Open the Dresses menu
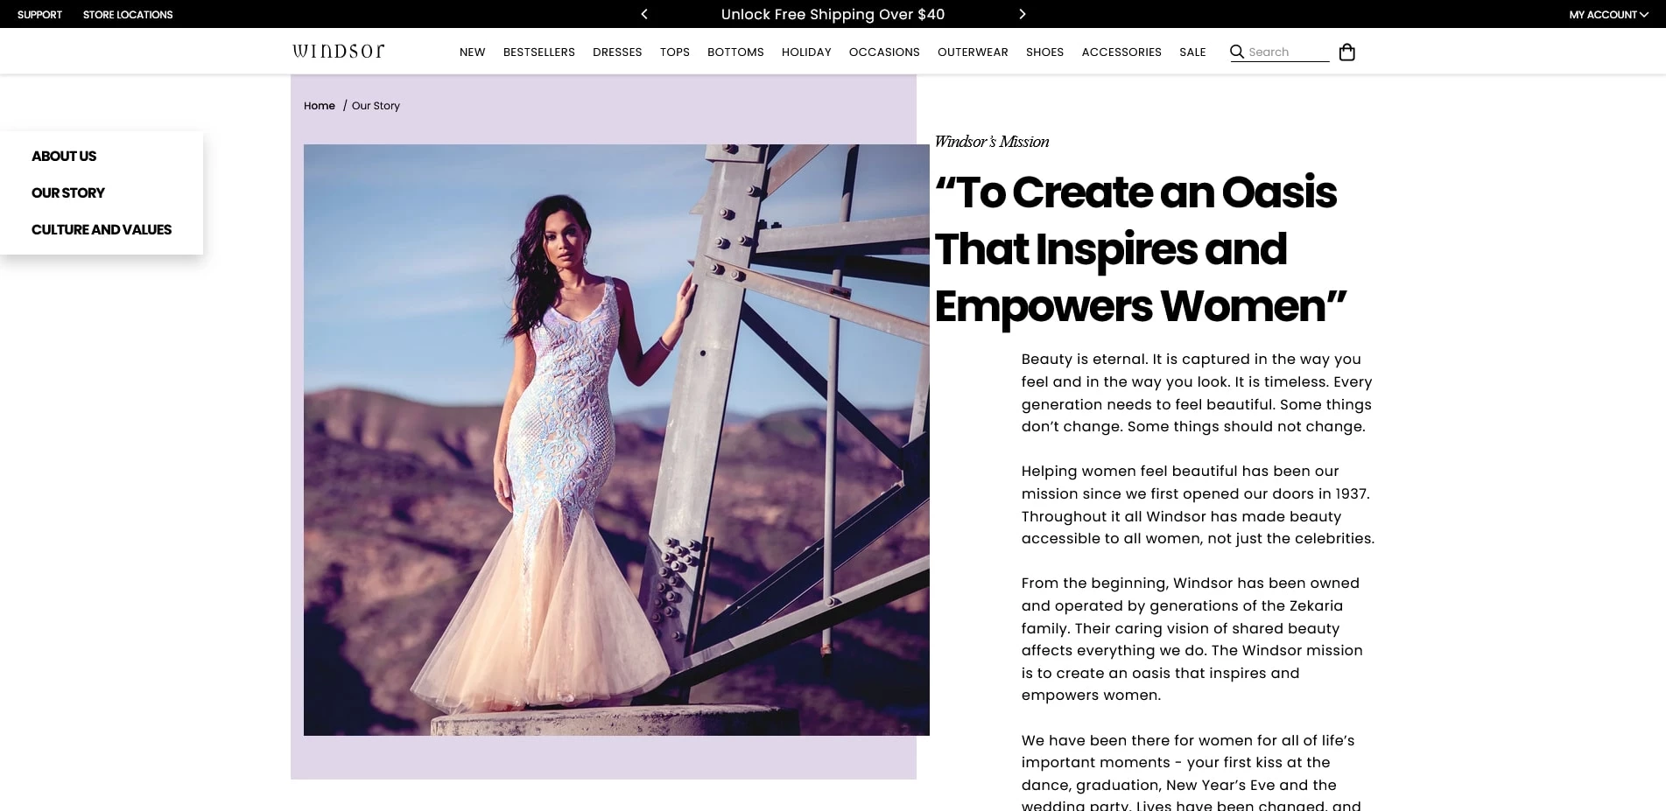The width and height of the screenshot is (1666, 811). [x=617, y=52]
